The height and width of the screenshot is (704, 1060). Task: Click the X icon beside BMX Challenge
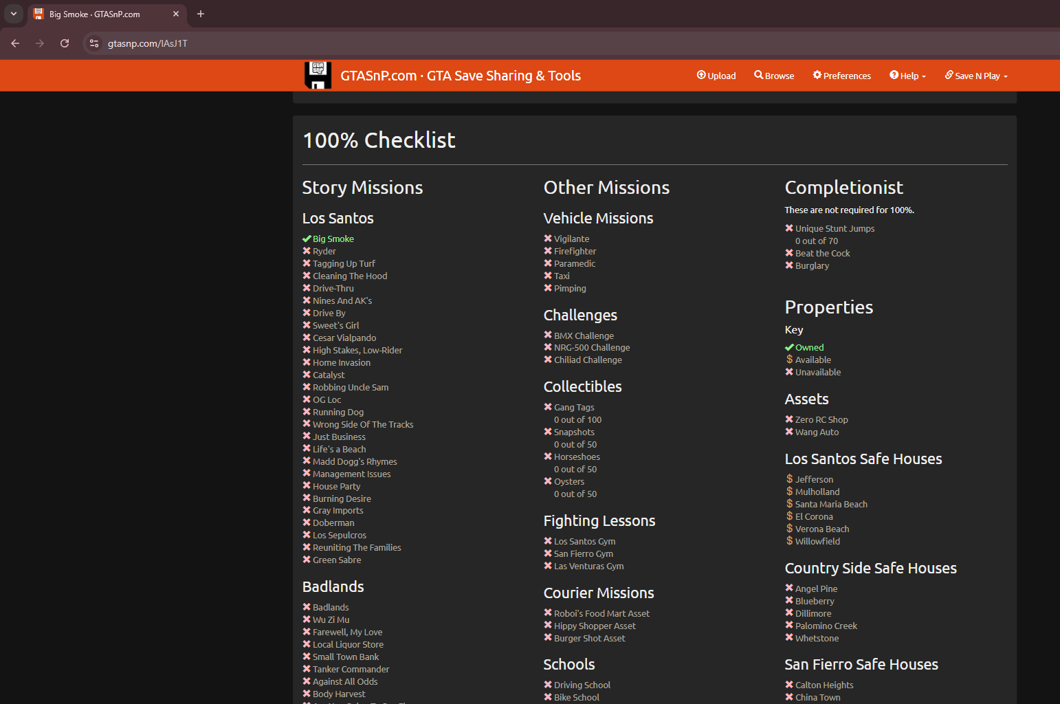[548, 335]
